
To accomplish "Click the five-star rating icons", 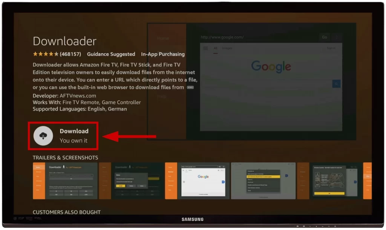I will coord(46,54).
